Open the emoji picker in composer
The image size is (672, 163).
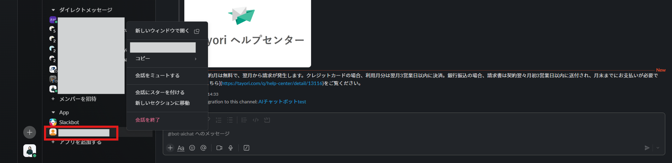[192, 148]
